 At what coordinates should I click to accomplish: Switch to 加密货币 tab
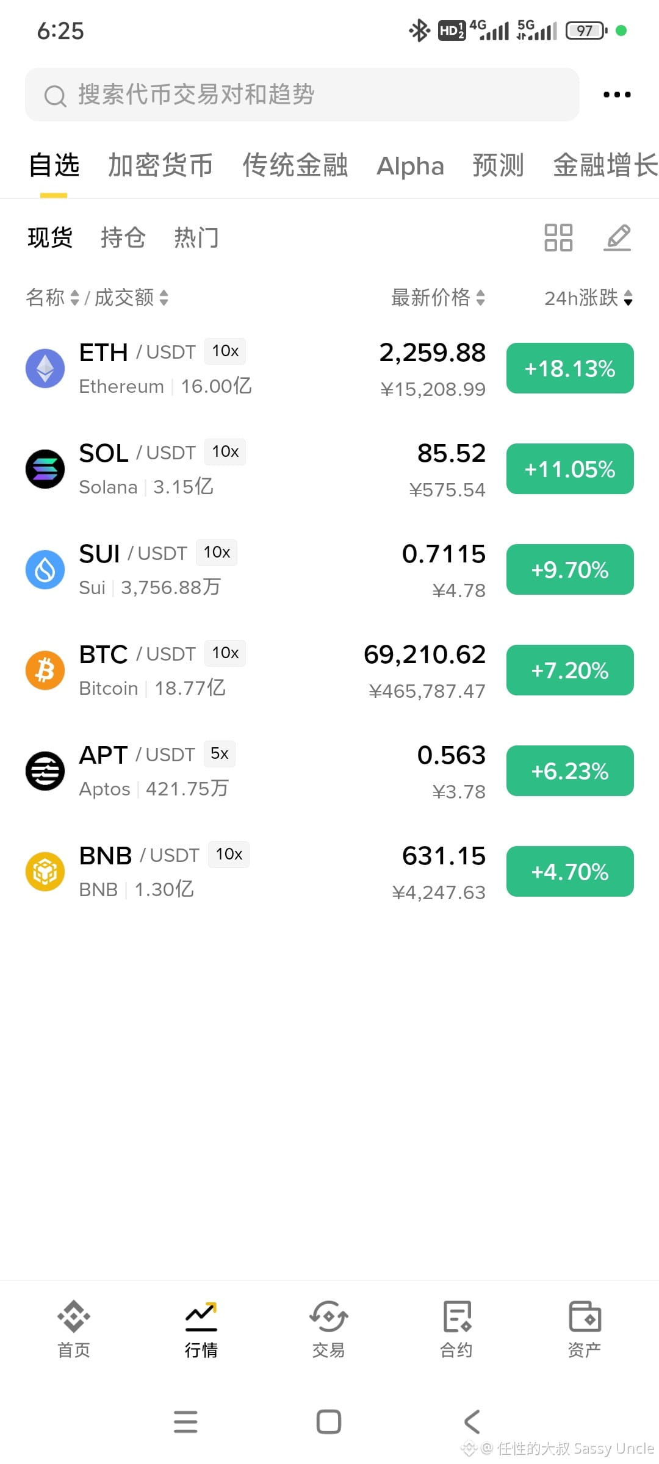160,165
